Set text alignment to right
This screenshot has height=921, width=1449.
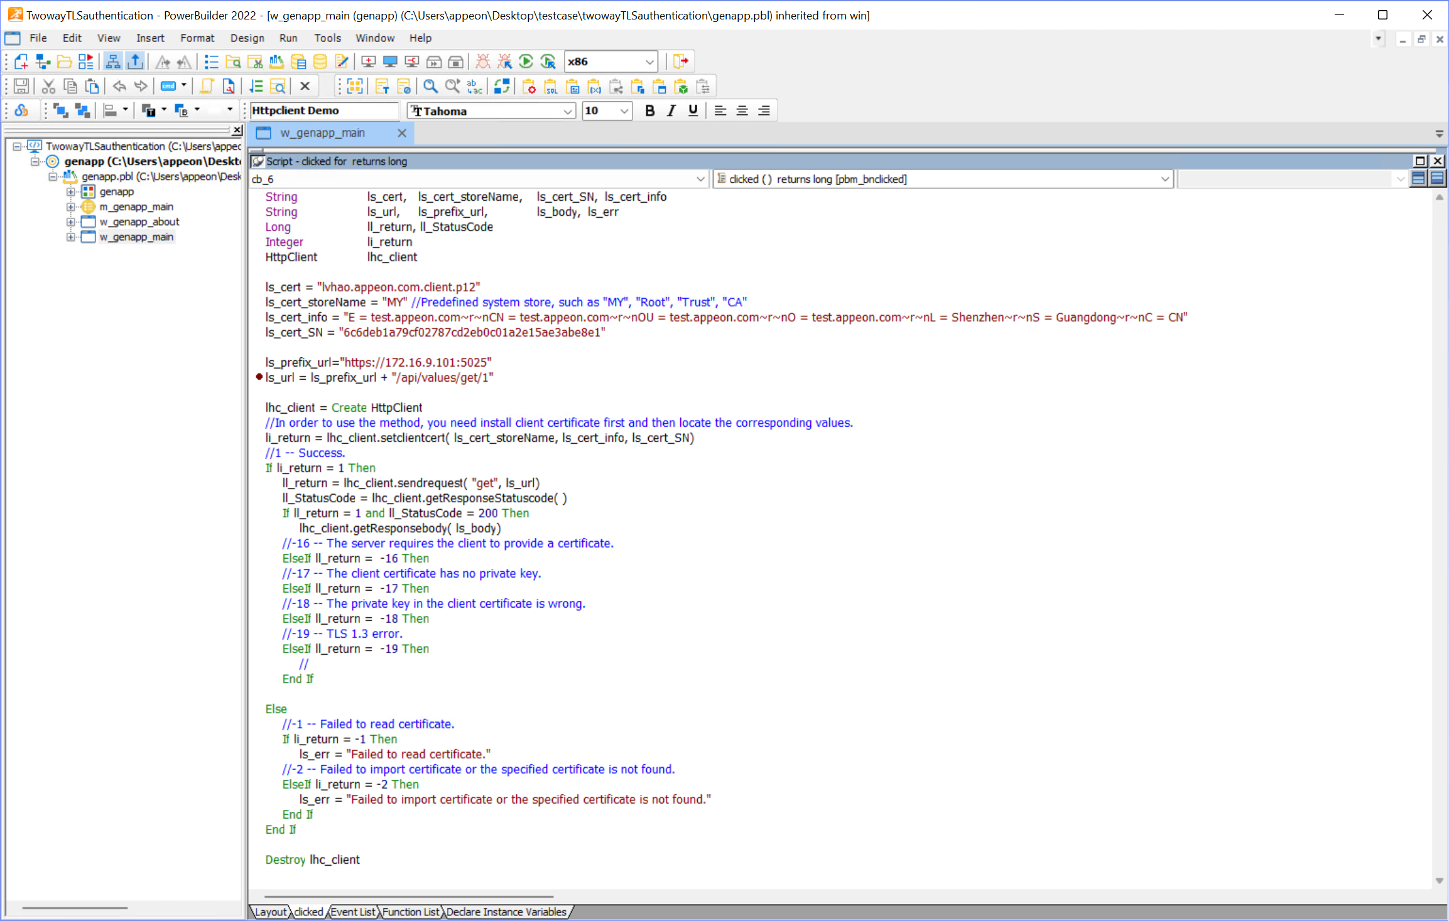pyautogui.click(x=764, y=110)
